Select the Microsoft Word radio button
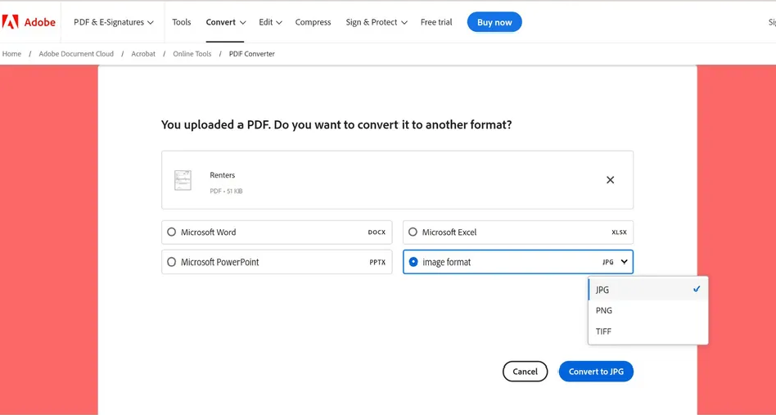Screen dimensions: 776x415 point(172,232)
